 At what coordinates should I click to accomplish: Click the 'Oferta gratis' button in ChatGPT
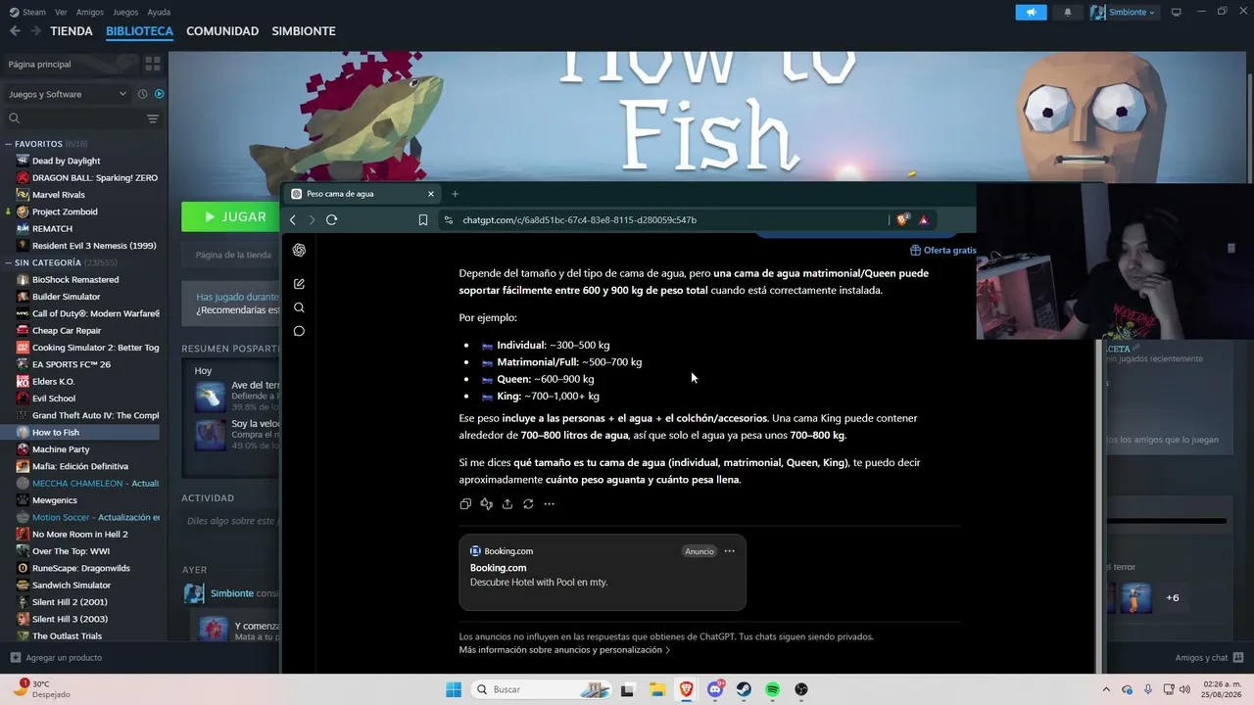click(x=942, y=251)
